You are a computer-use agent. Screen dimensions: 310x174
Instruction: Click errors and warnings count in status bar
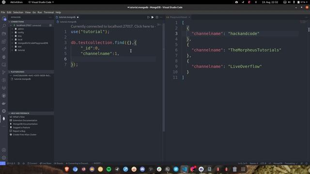pyautogui.click(x=11, y=163)
